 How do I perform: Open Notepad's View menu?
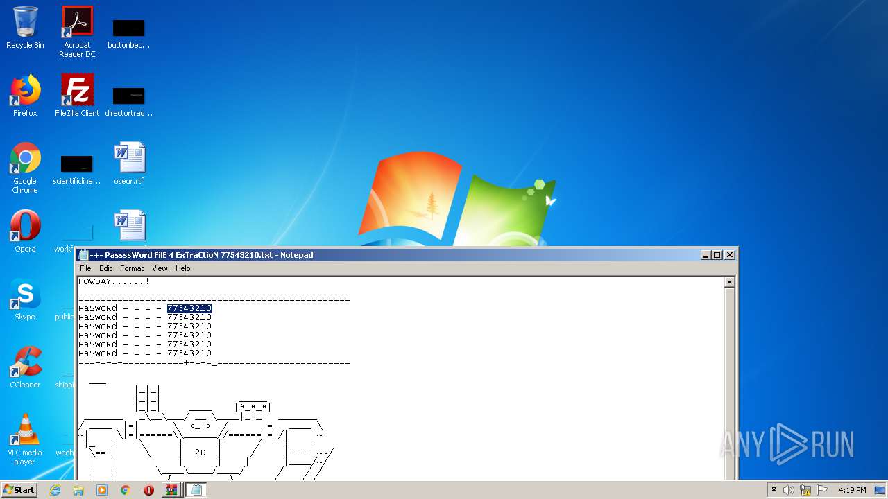click(x=160, y=268)
